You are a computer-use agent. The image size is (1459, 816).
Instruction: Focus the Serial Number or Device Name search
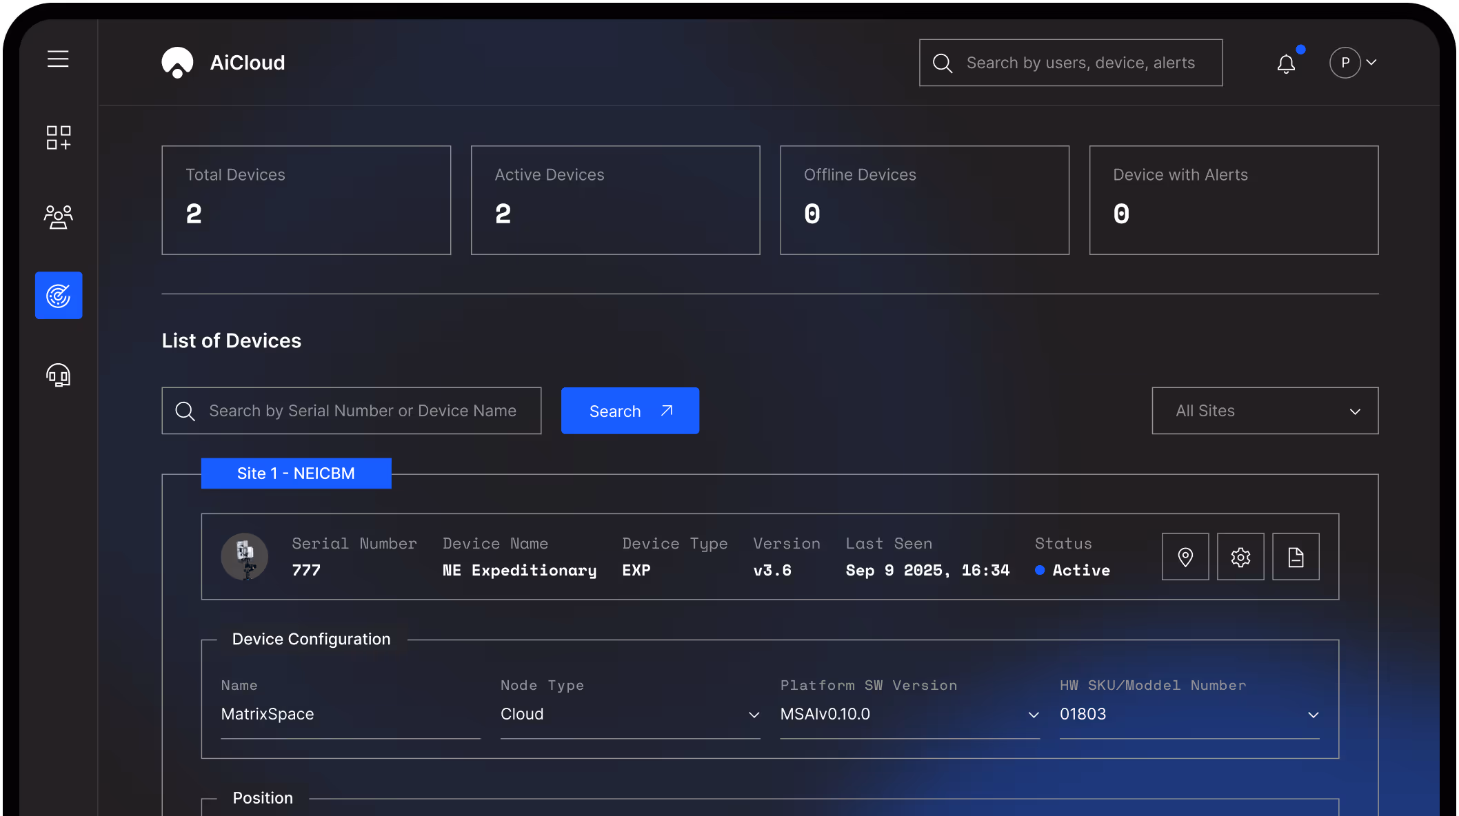coord(362,411)
